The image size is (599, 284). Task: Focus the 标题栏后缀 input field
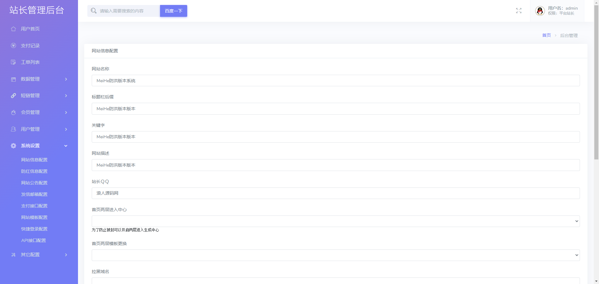[x=336, y=109]
